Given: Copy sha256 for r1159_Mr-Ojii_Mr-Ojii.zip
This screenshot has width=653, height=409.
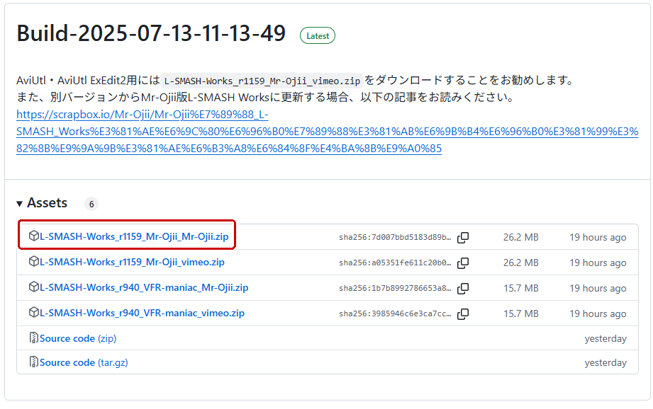Looking at the screenshot, I should [x=463, y=237].
